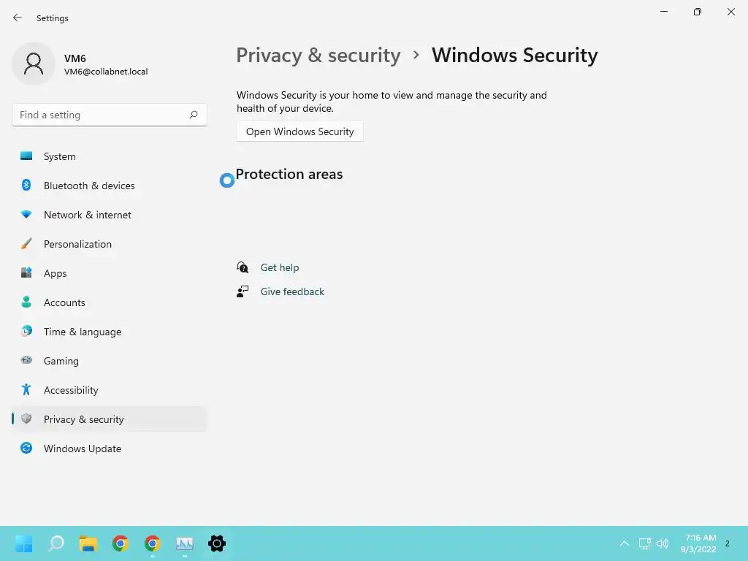
Task: Open notification center badge 2
Action: click(x=728, y=543)
